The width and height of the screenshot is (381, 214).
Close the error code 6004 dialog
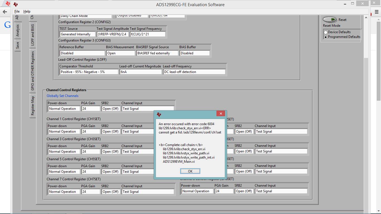221,114
